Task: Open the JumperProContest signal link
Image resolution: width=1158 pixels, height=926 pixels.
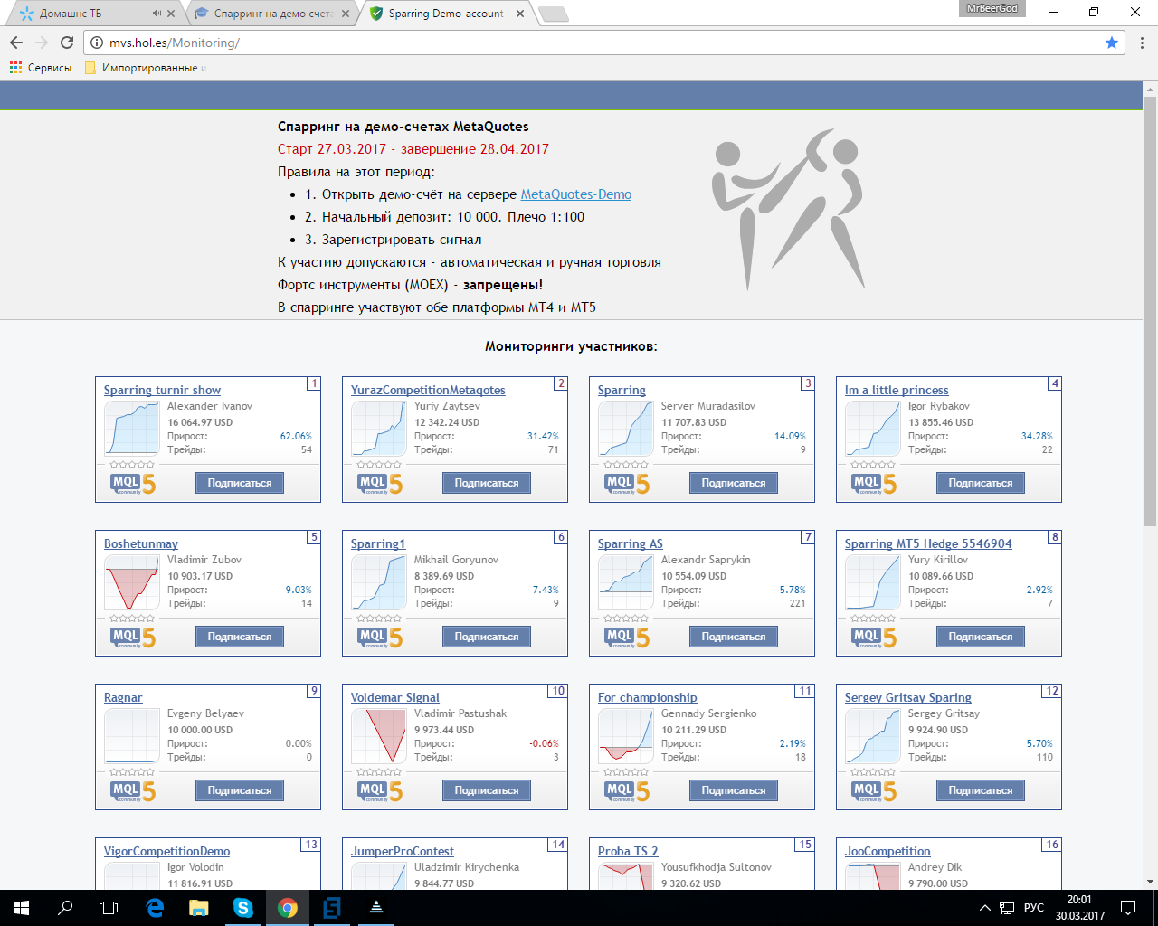Action: (x=403, y=852)
